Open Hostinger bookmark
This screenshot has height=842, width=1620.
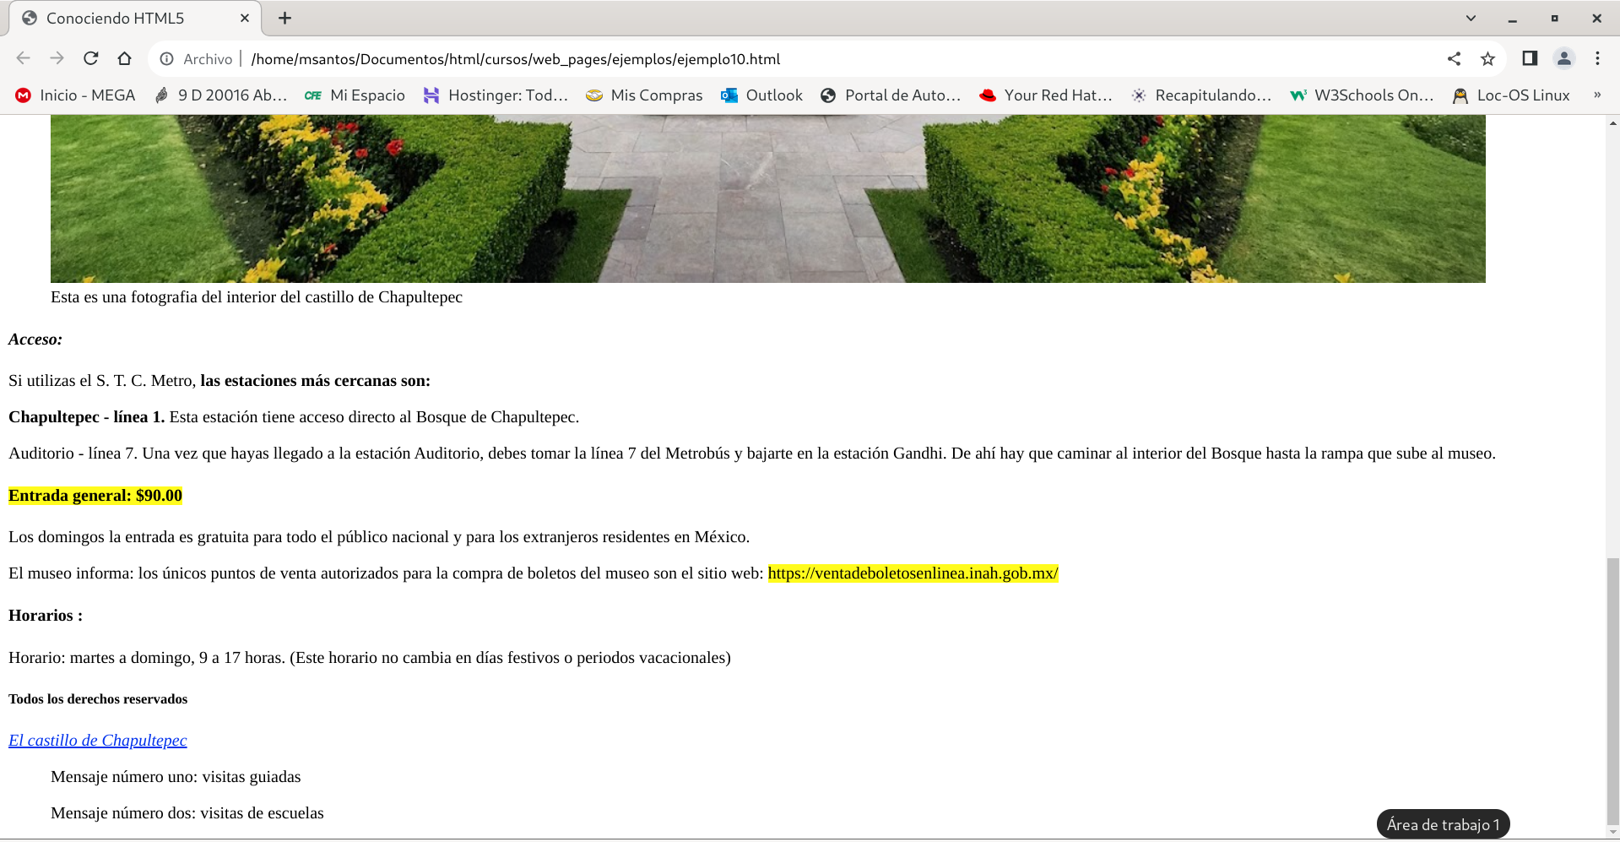point(496,95)
